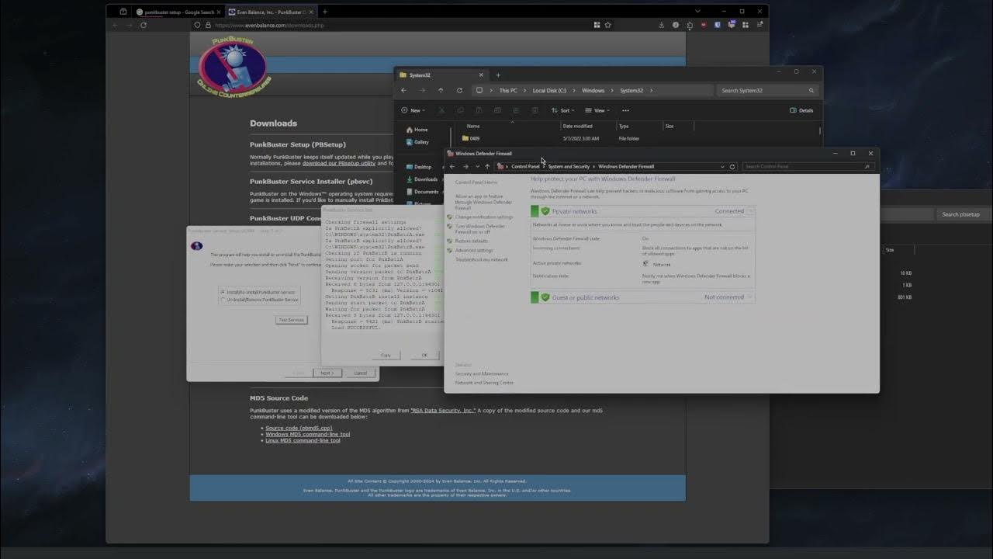Switch to Even Balance PunkBuster tab
Screen dimensions: 993x559
tap(270, 12)
